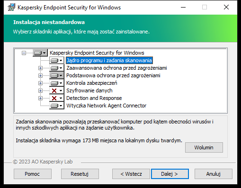Viewport: 241px width, 188px height.
Task: Open install-state dropdown for Podstawowa ochrona przed zagrożeniami
Action: point(57,75)
